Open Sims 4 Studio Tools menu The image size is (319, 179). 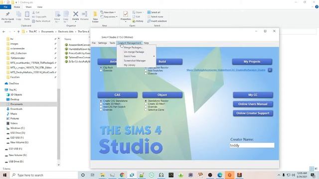coord(112,43)
